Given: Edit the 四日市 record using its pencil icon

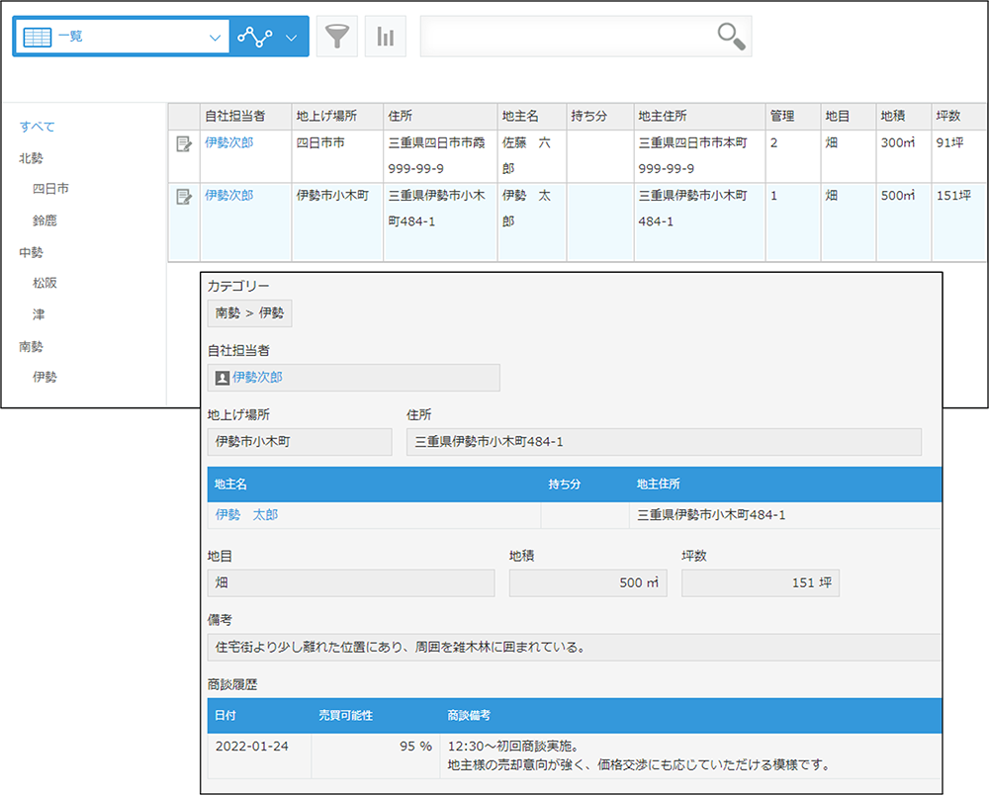Looking at the screenshot, I should pos(184,144).
